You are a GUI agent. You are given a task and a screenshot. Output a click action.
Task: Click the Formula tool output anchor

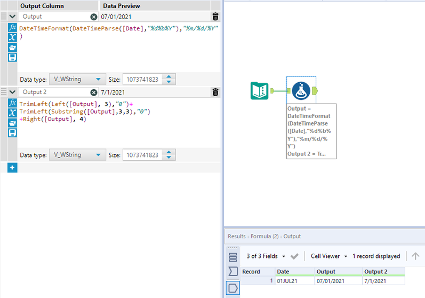(315, 91)
